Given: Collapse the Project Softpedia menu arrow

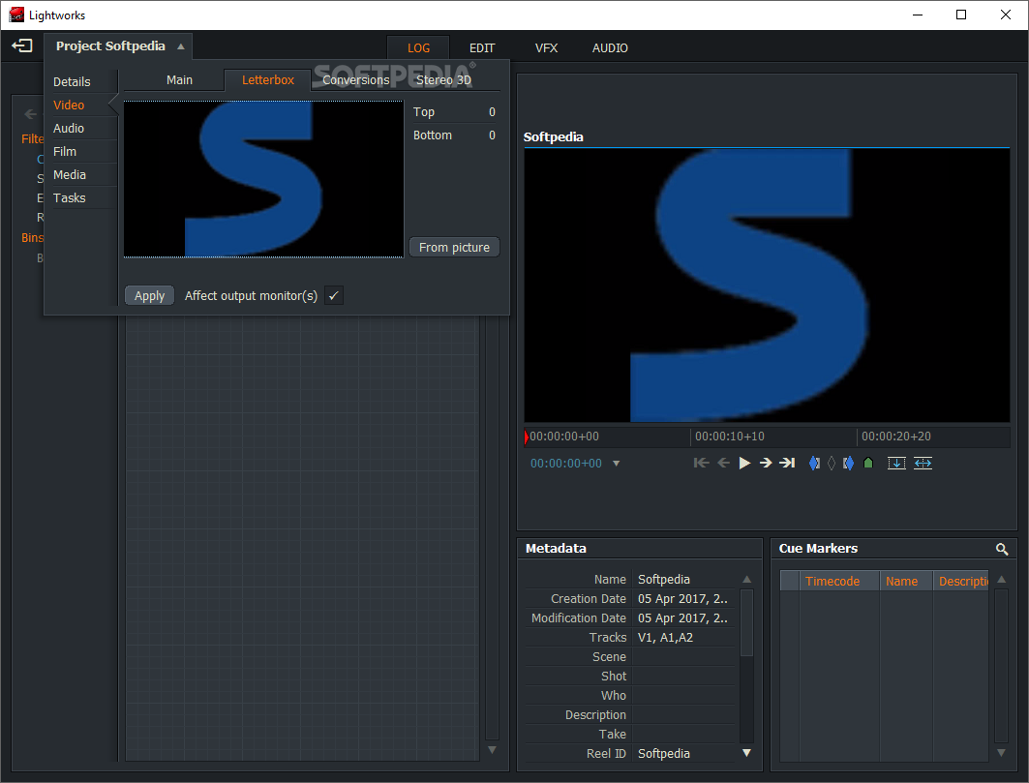Looking at the screenshot, I should [180, 46].
